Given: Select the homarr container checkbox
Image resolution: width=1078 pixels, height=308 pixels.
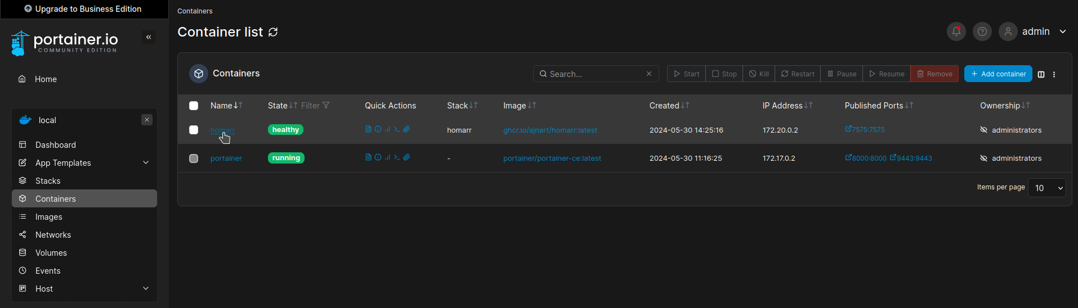Looking at the screenshot, I should click(194, 130).
